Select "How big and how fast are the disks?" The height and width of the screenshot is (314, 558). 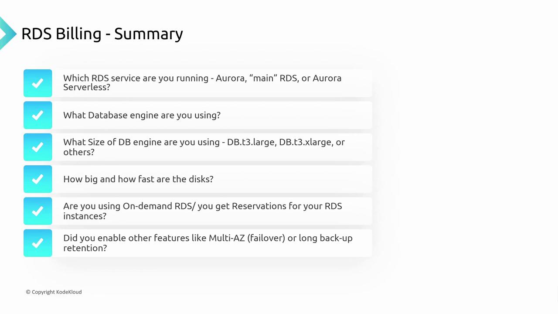click(x=138, y=179)
